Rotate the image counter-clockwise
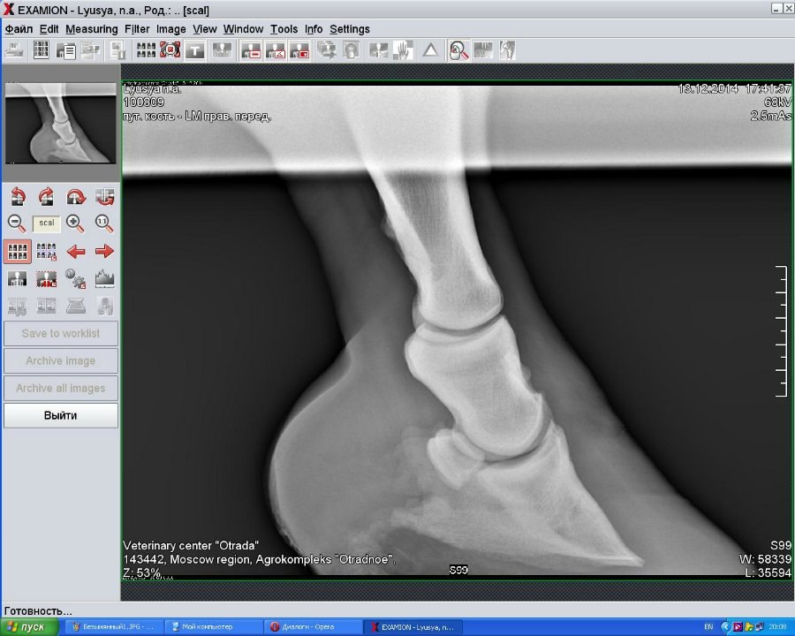 coord(17,197)
